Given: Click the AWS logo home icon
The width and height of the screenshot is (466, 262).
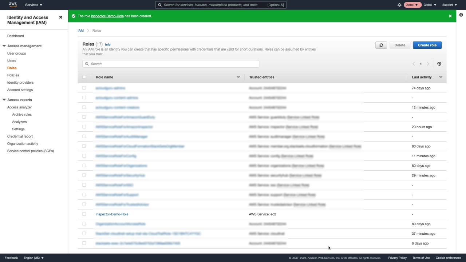Looking at the screenshot, I should [13, 5].
